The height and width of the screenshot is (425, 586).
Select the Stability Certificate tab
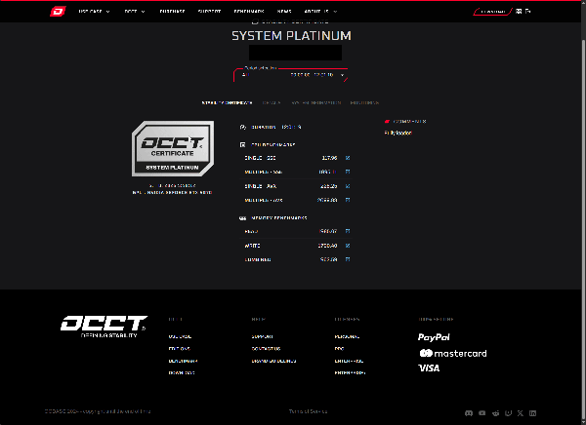coord(227,102)
